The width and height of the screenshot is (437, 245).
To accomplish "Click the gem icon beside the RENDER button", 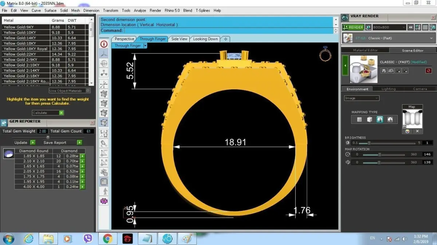I will coord(369,27).
